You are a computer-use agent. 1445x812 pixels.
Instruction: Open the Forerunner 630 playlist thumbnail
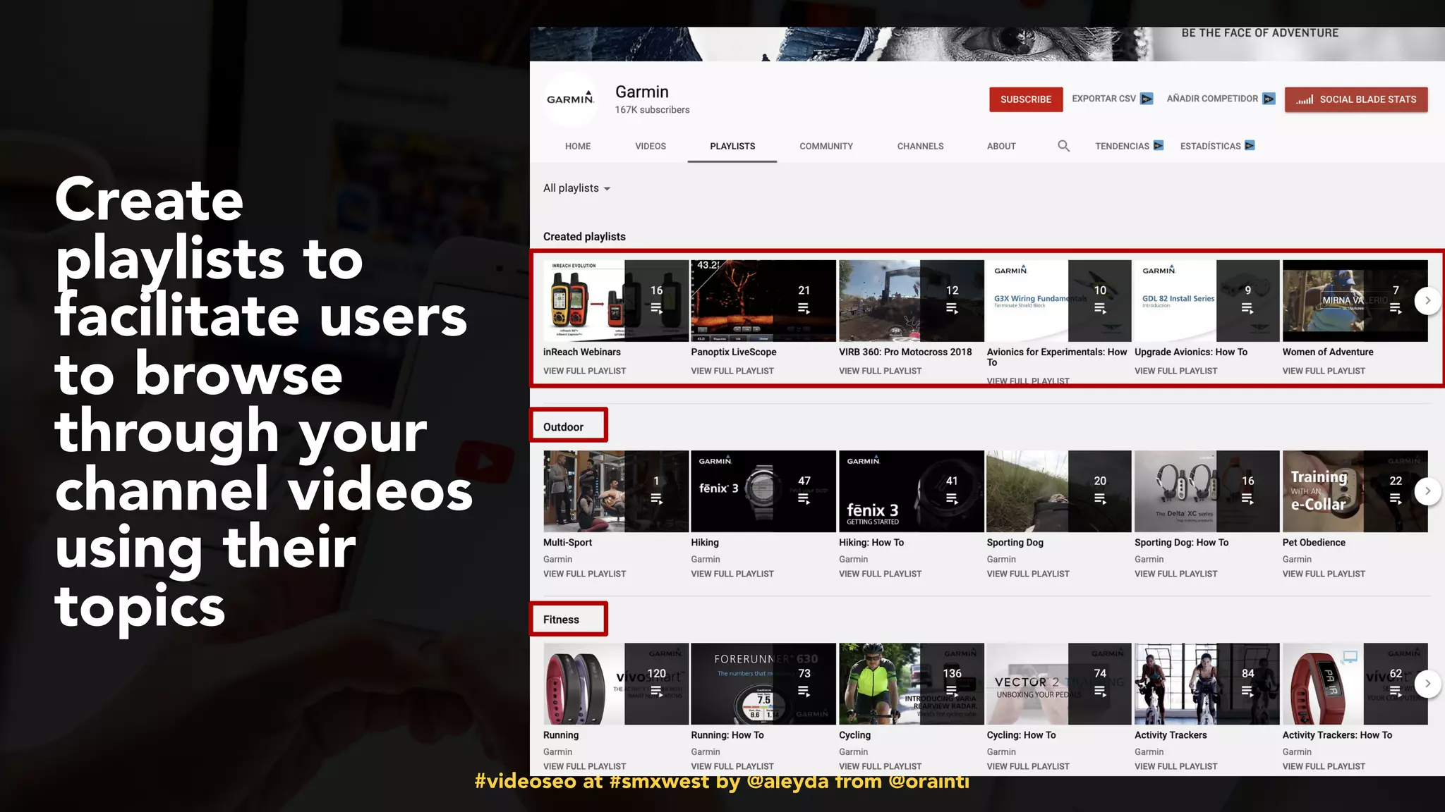[763, 684]
